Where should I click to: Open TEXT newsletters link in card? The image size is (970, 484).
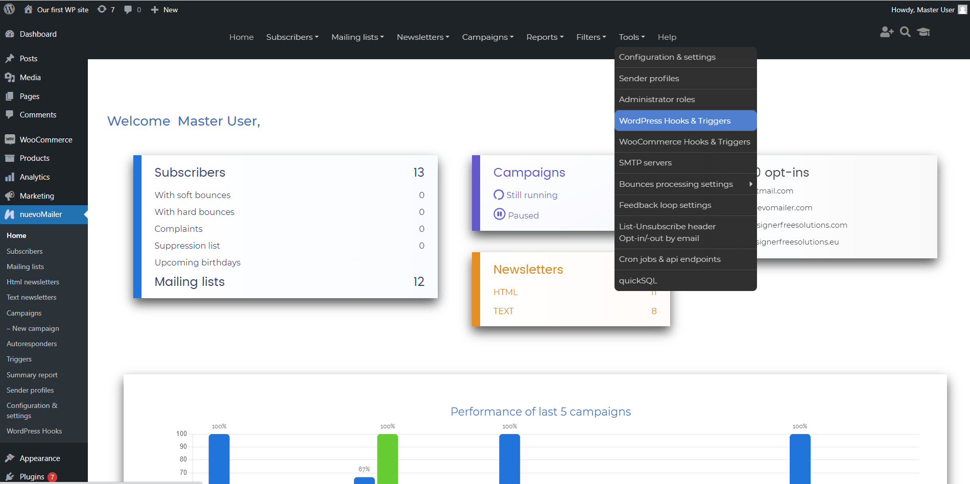point(504,311)
